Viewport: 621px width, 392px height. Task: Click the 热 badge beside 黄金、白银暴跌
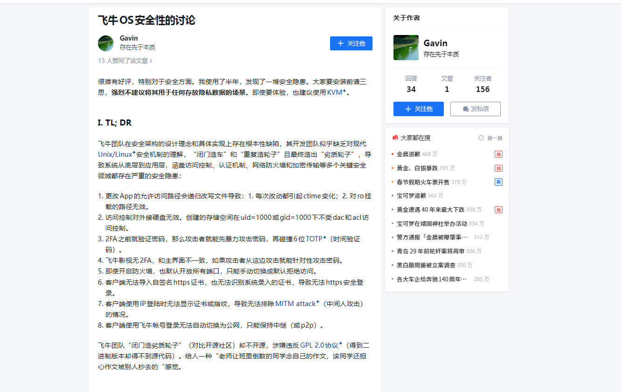[x=498, y=168]
